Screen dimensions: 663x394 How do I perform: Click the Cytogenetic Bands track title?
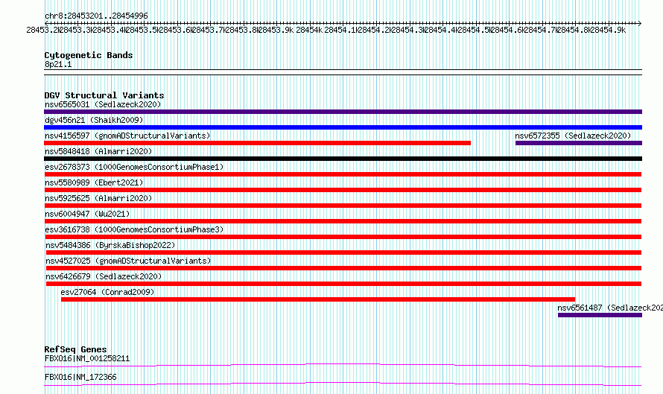point(89,55)
